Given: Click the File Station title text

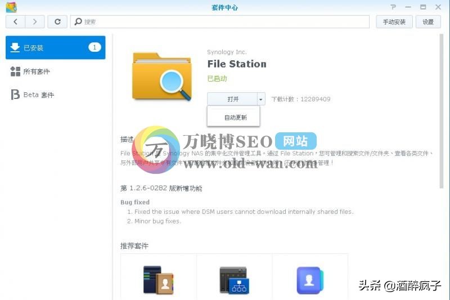Looking at the screenshot, I should (x=237, y=64).
